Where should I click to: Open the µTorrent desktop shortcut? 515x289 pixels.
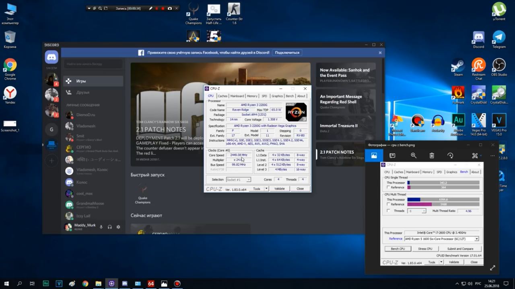pyautogui.click(x=499, y=12)
